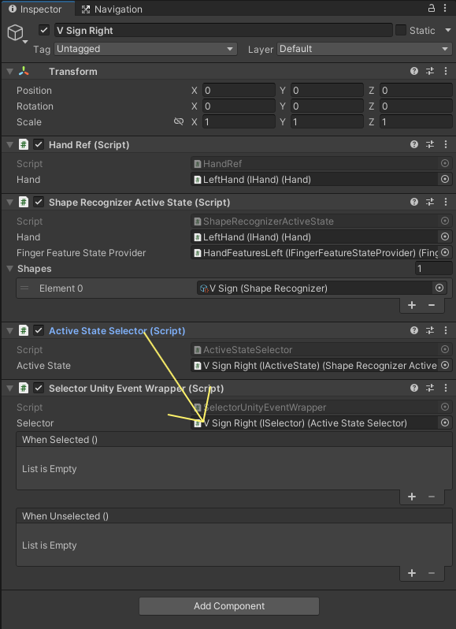Collapse the Shapes list foldout

coord(10,268)
